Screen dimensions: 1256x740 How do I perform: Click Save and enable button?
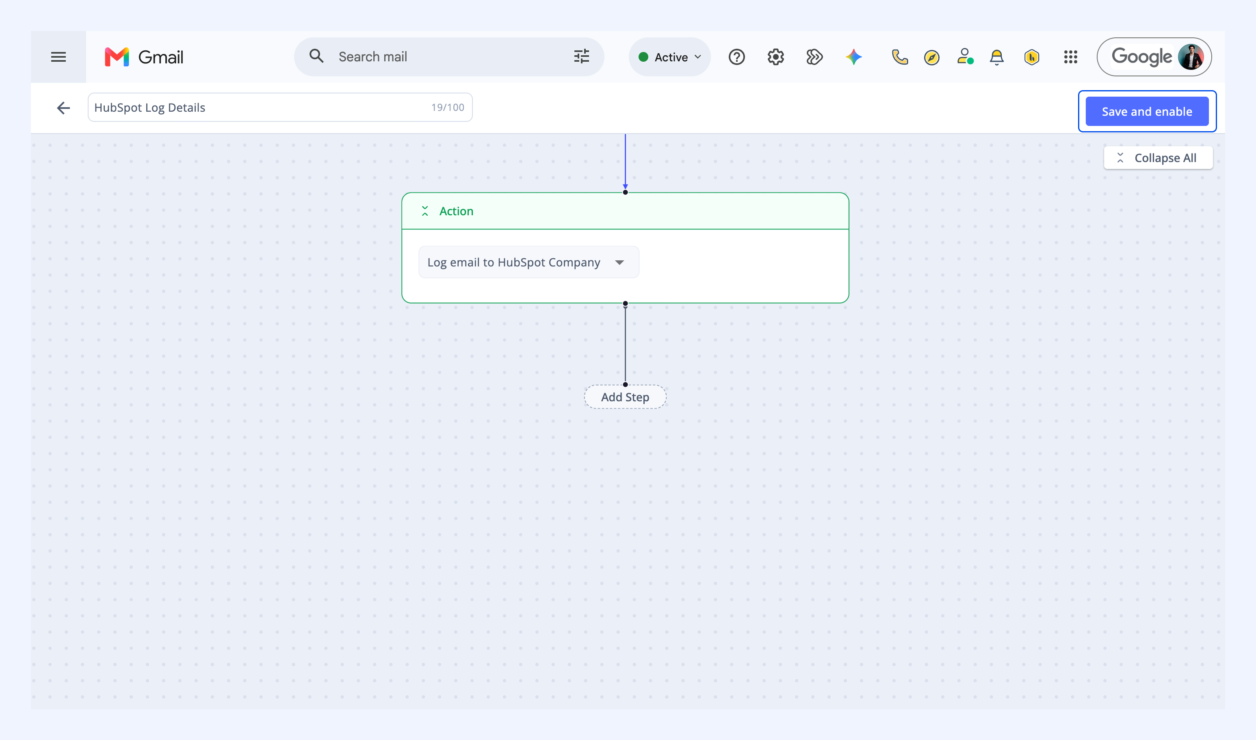1147,111
